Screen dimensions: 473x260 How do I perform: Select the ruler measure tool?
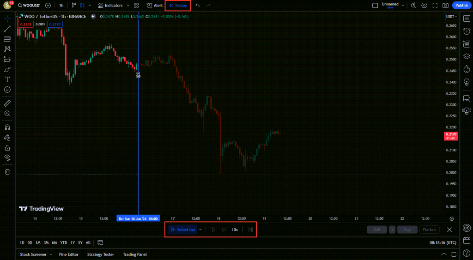coord(7,103)
